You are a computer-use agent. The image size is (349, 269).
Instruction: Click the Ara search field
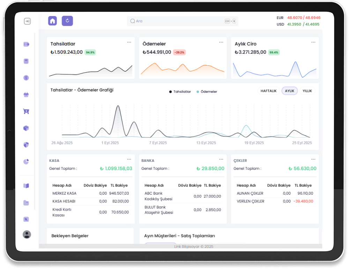pyautogui.click(x=178, y=21)
